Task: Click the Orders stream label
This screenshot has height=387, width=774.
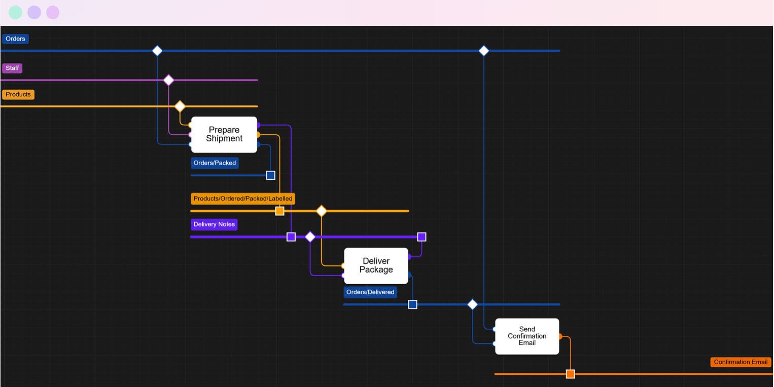Action: tap(15, 39)
